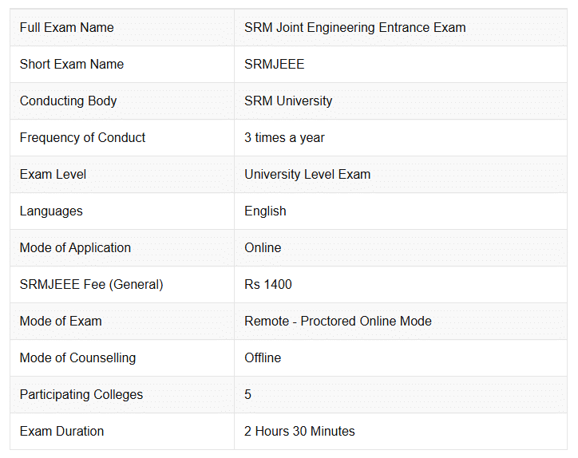Click the 'Short Exam Name' label
This screenshot has height=458, width=578.
coord(72,64)
